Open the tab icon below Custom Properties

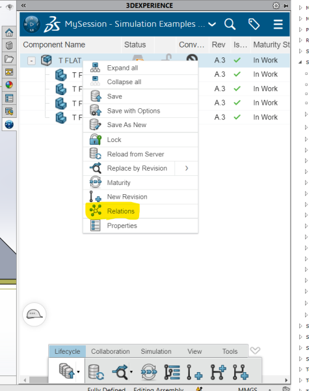pos(9,111)
